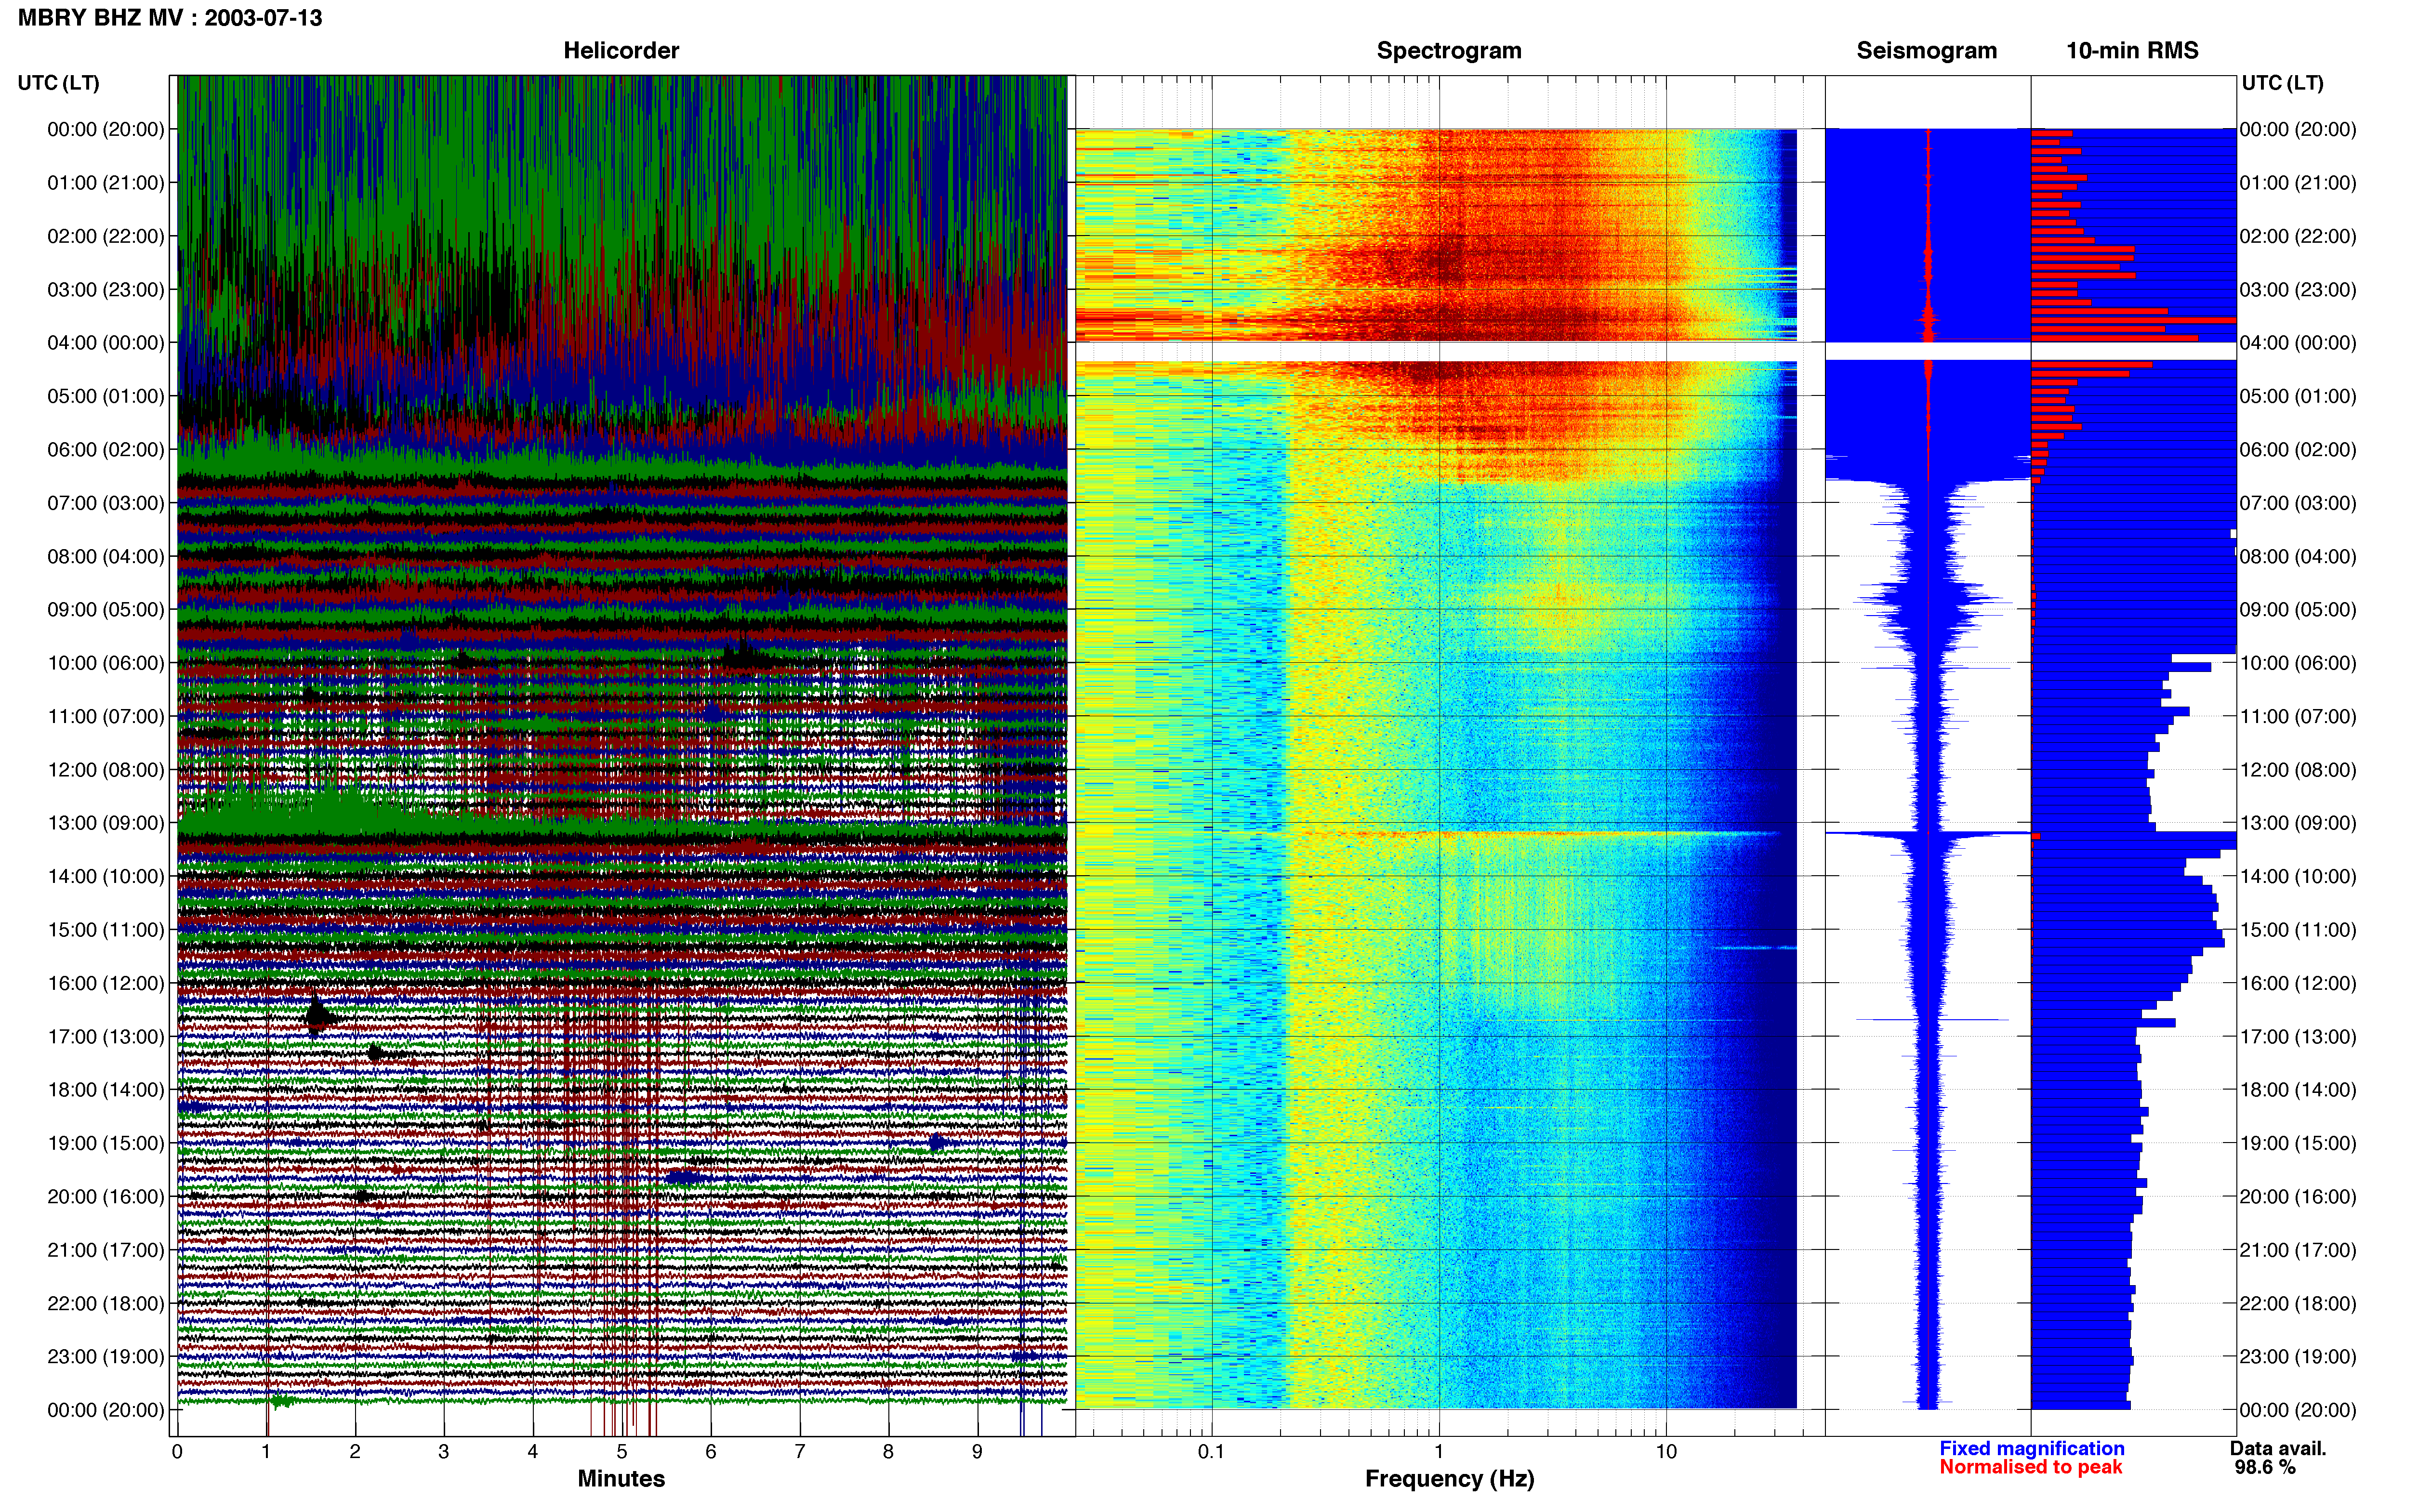Image resolution: width=2418 pixels, height=1512 pixels.
Task: Click the "Seismogram" panel heading
Action: [1926, 51]
